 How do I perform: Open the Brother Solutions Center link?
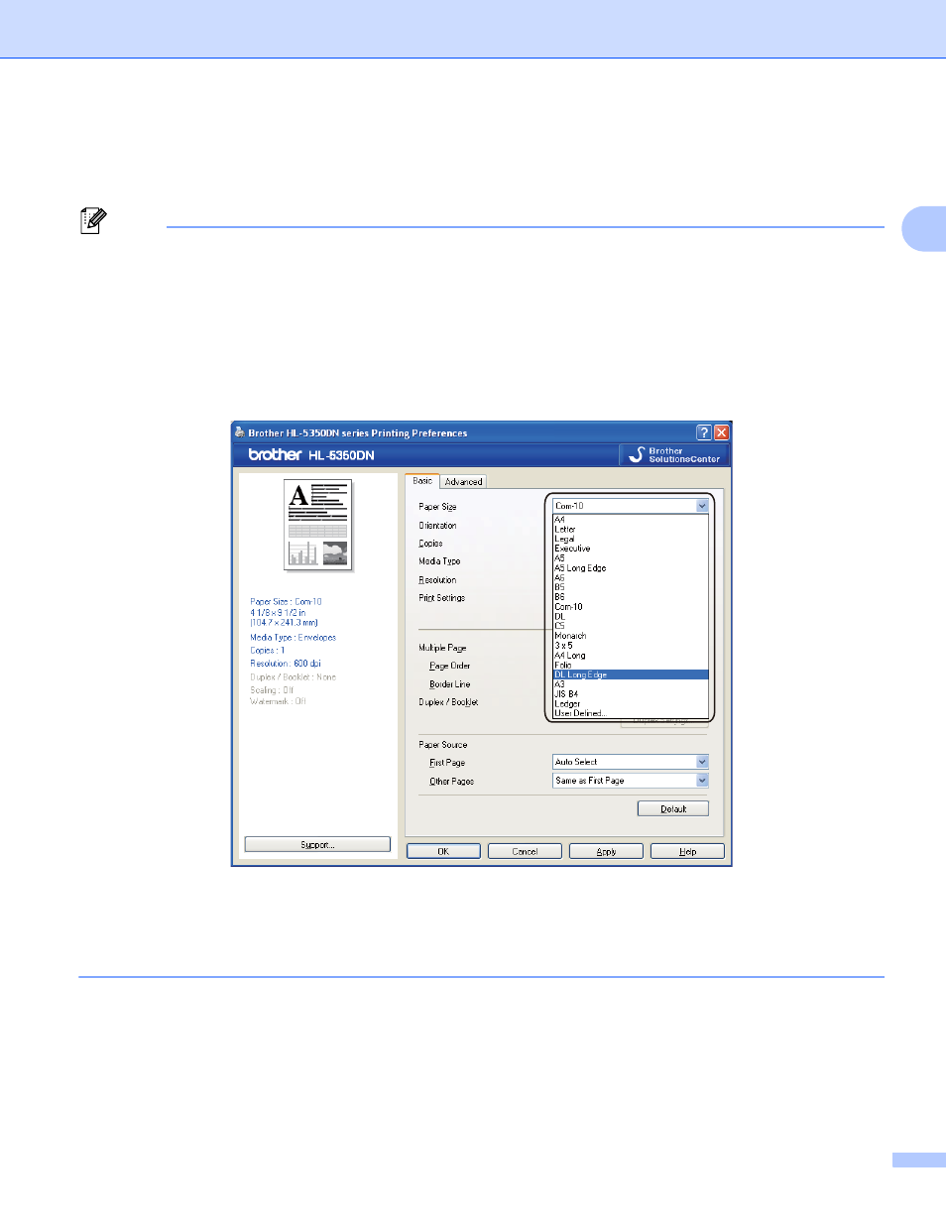click(674, 455)
